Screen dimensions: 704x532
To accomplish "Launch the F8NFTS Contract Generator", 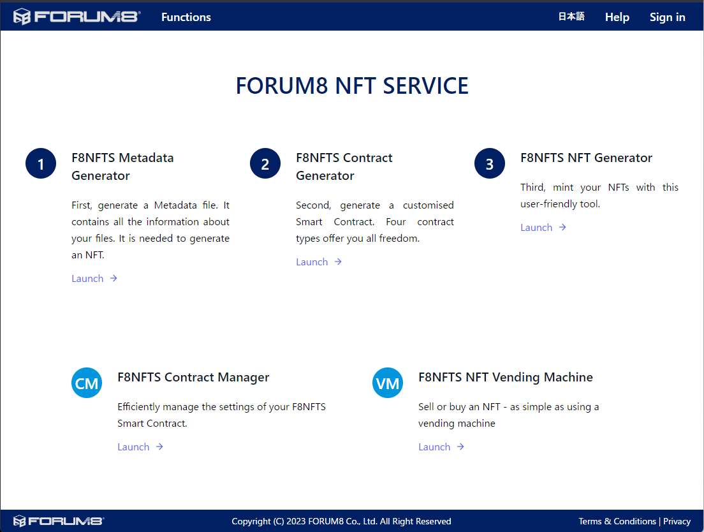I will coord(319,262).
